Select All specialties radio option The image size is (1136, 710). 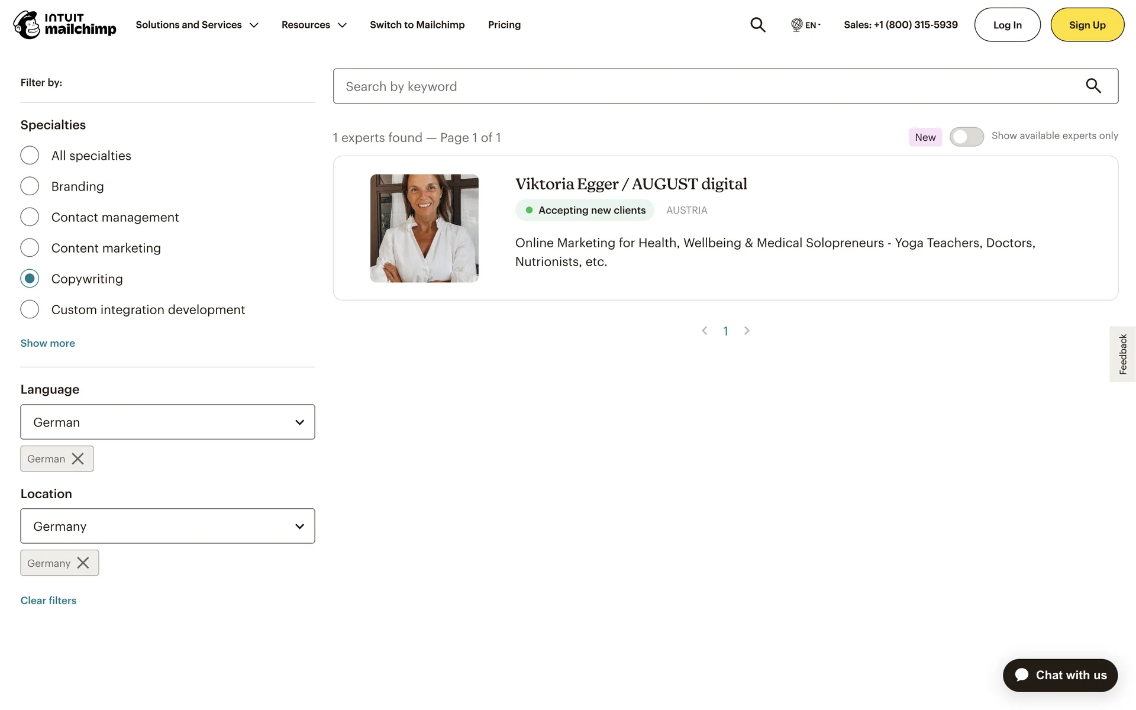pos(30,156)
